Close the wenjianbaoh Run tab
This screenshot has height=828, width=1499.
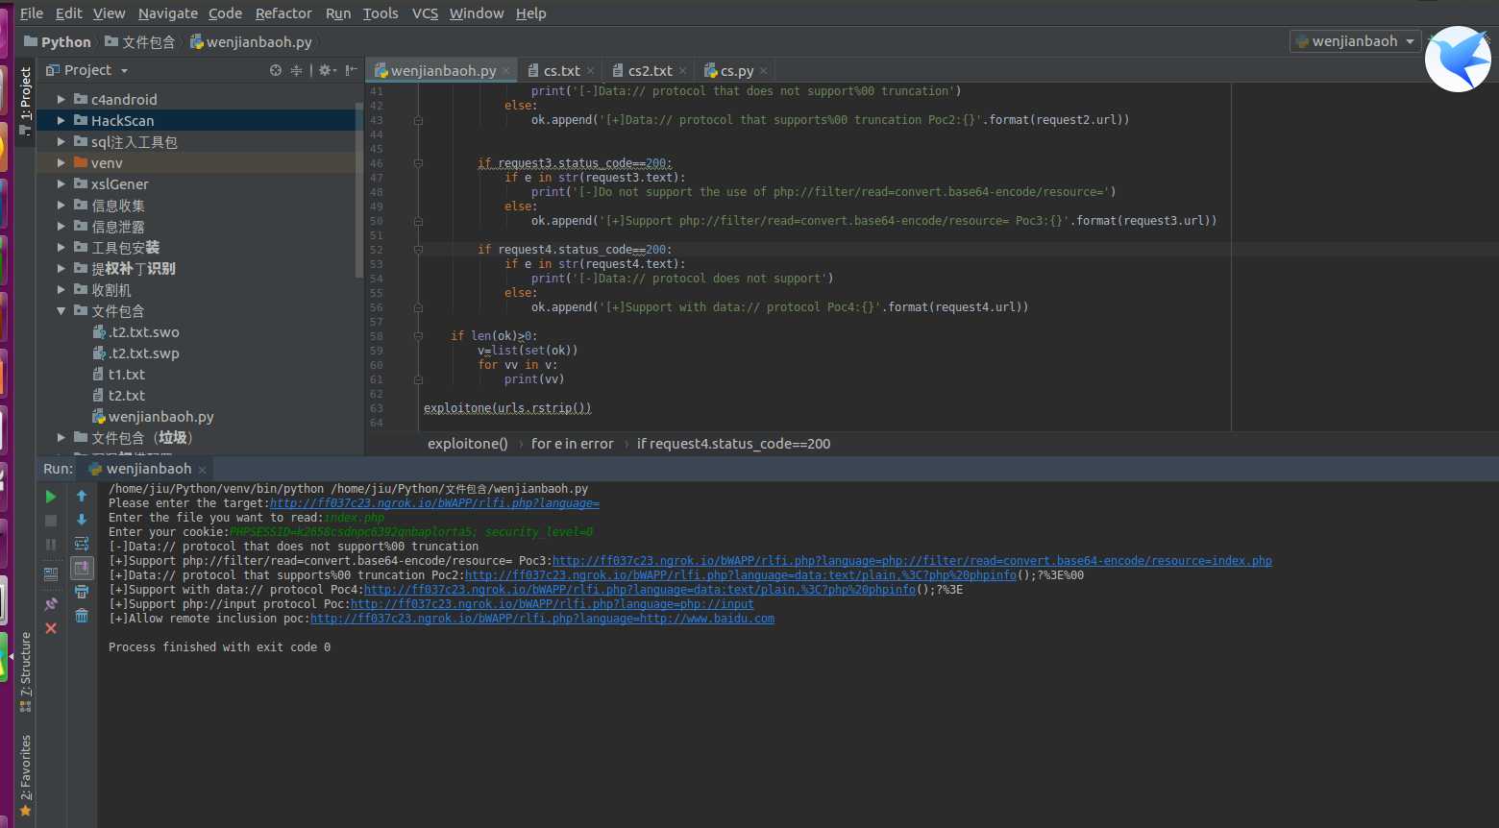coord(202,470)
